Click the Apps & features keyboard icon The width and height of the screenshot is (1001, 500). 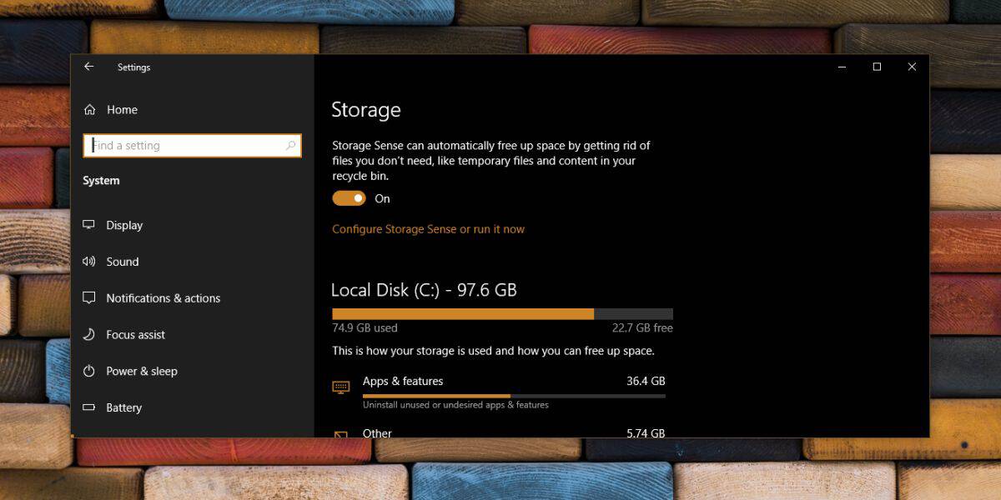coord(340,387)
